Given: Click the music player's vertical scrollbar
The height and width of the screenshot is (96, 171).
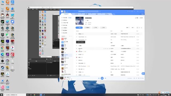Looking at the screenshot, I should point(144,17).
